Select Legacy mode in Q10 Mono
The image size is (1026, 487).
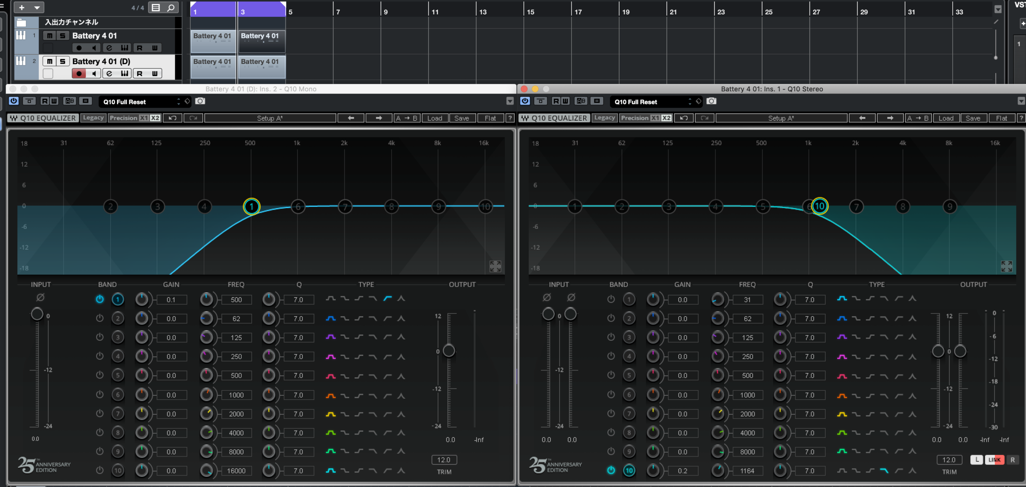93,118
